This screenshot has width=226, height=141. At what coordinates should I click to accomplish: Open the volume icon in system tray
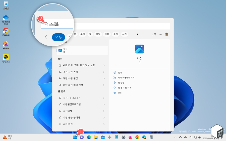click(199, 137)
